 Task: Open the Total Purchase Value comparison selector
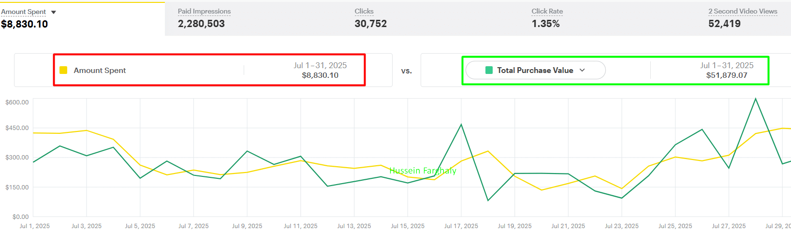coord(535,70)
